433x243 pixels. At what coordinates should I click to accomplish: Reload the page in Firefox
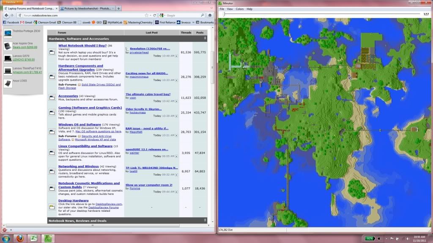[155, 16]
